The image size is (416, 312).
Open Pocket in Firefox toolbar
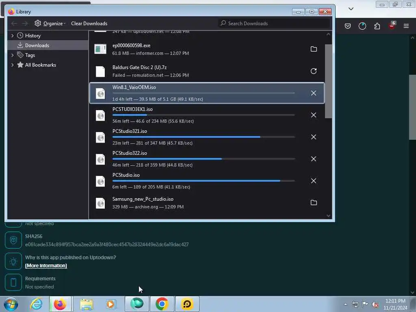pos(348,26)
